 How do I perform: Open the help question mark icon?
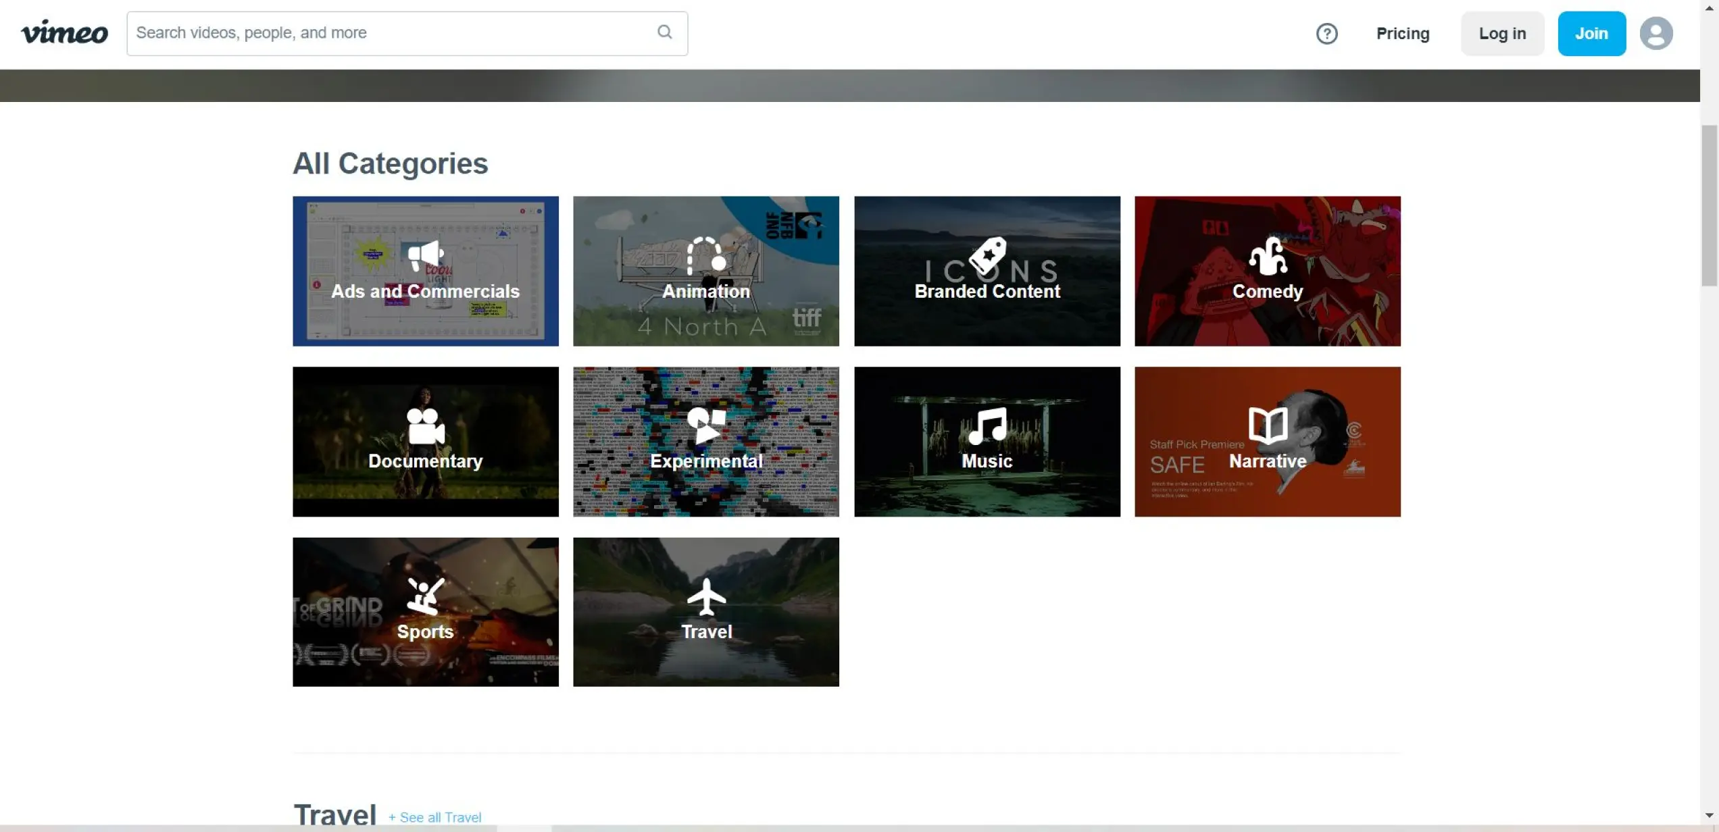(1326, 34)
